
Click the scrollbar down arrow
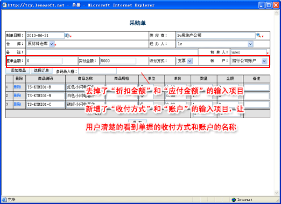(x=276, y=193)
